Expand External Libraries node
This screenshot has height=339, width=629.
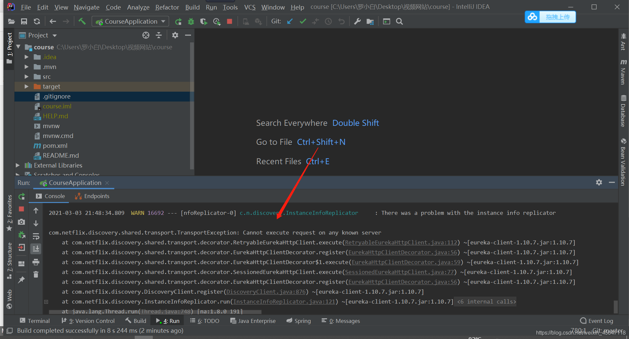point(18,165)
